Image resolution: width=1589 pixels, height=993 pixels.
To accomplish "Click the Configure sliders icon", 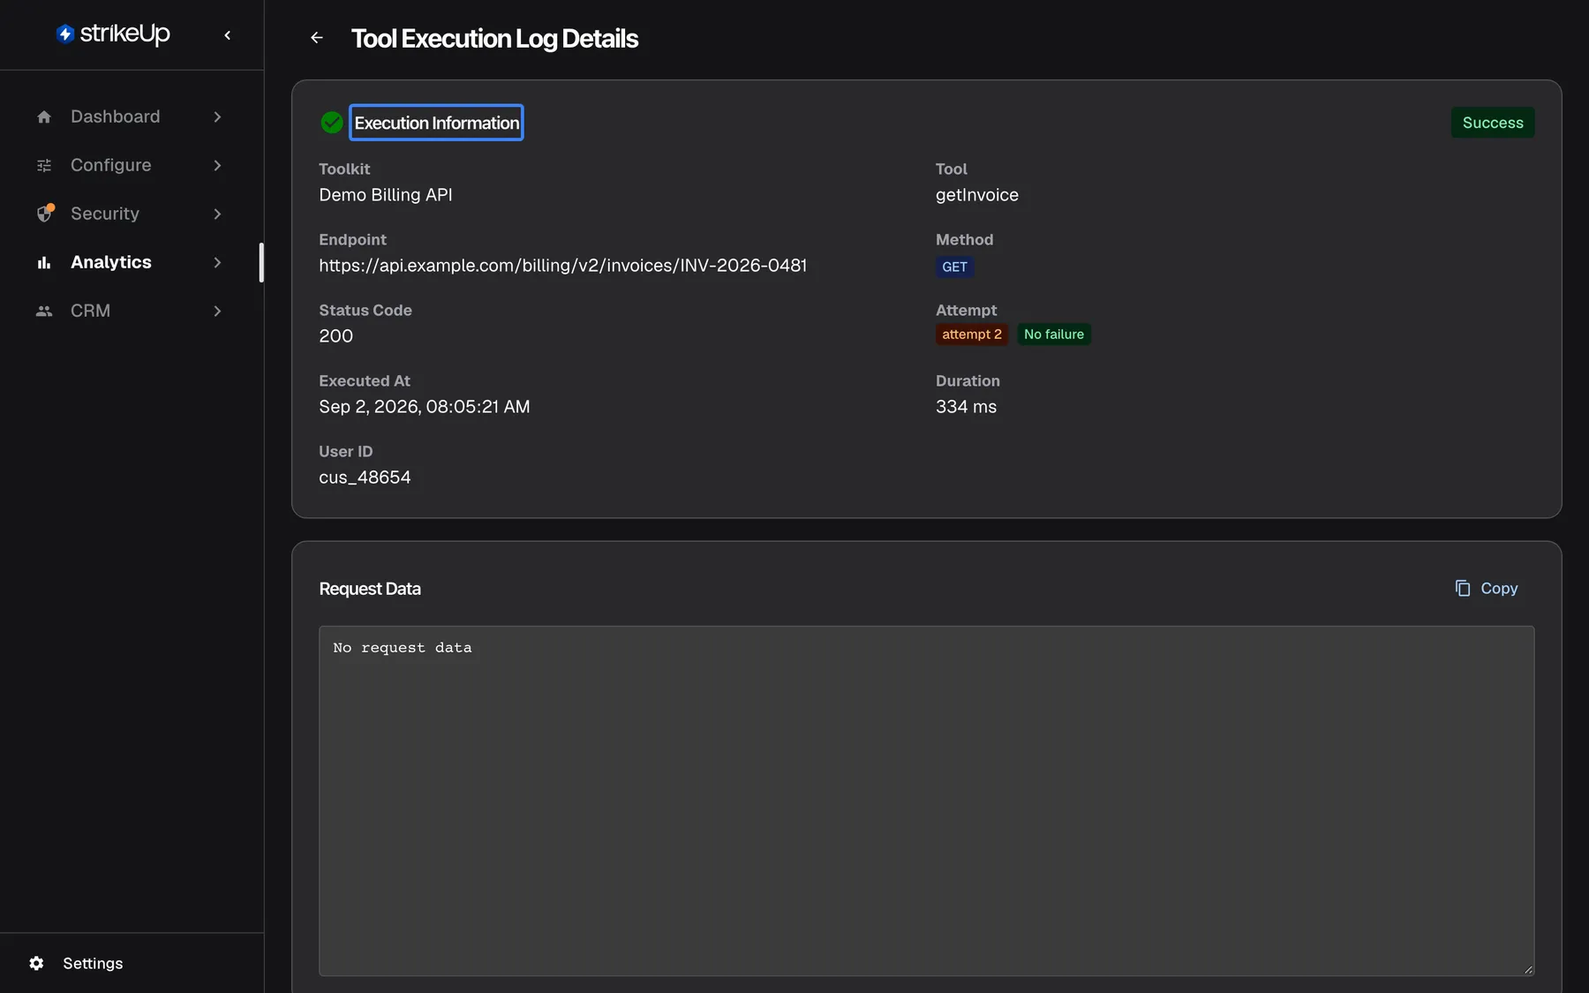I will tap(44, 165).
